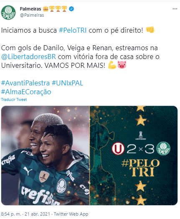Click the Palmeiras crest next to score

pyautogui.click(x=163, y=149)
